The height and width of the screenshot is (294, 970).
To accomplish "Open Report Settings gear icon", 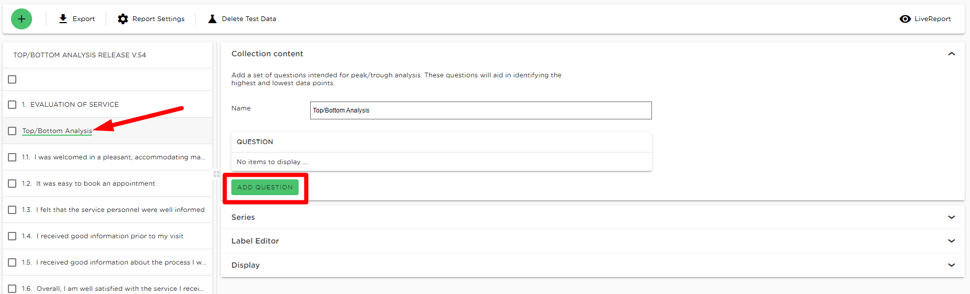I will (123, 19).
